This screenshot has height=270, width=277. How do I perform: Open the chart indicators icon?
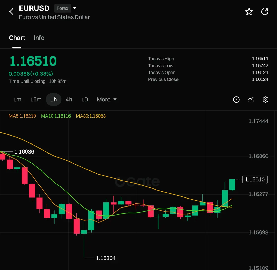pyautogui.click(x=251, y=100)
